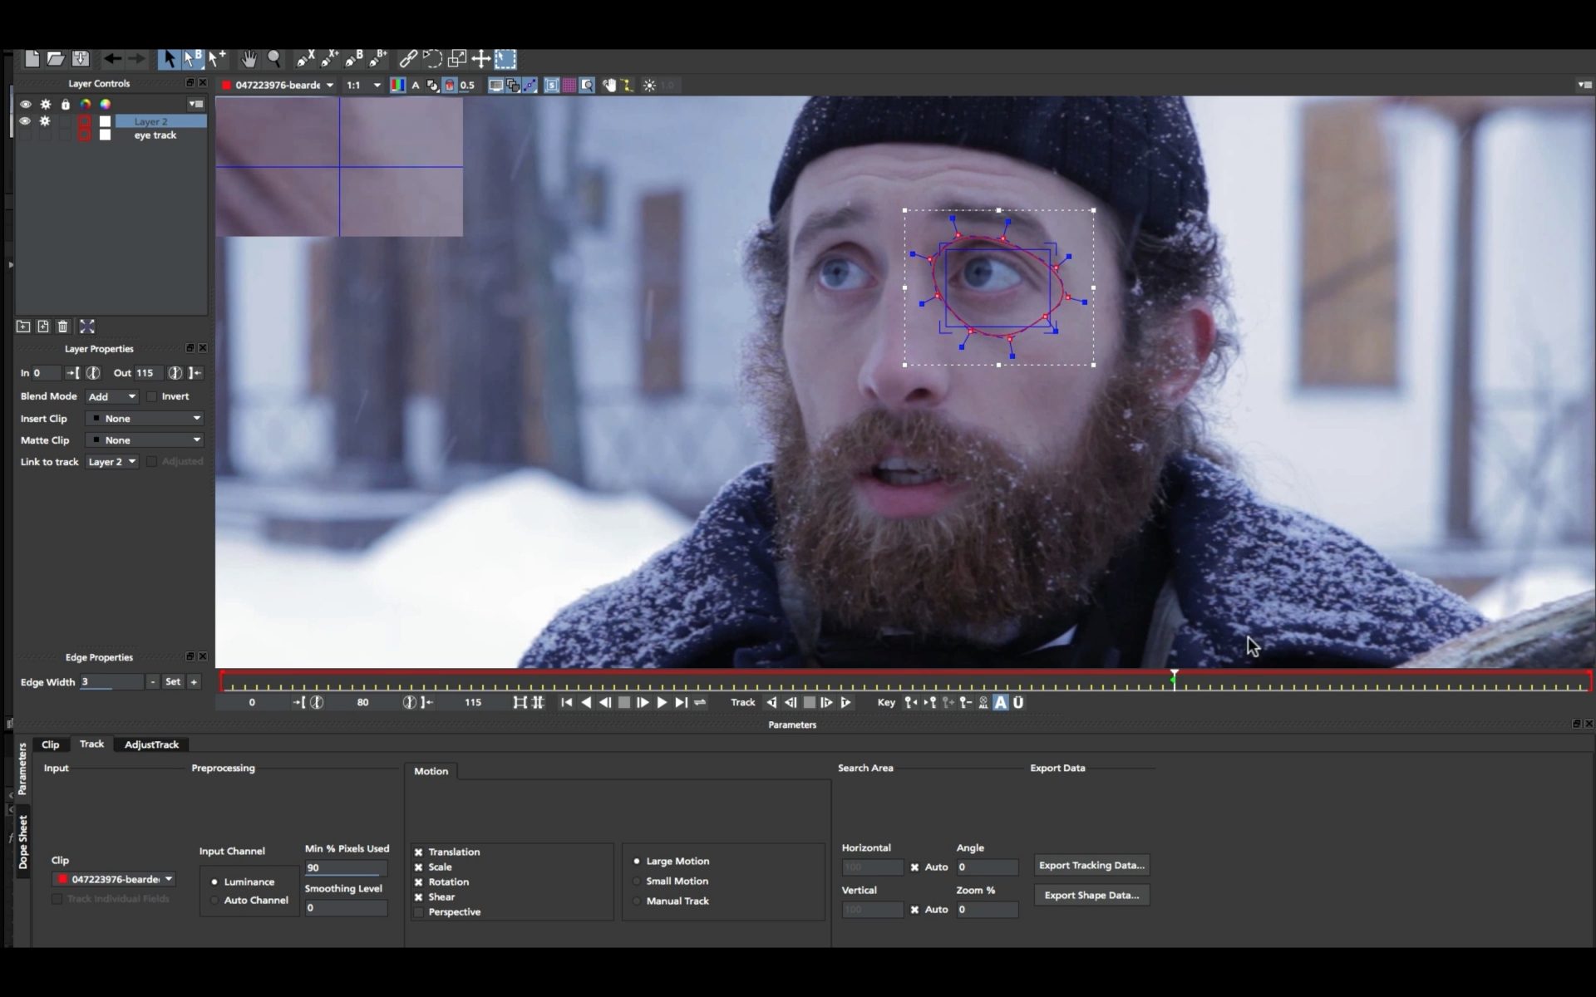Click Export Tracking Data button
Viewport: 1596px width, 997px height.
1091,865
